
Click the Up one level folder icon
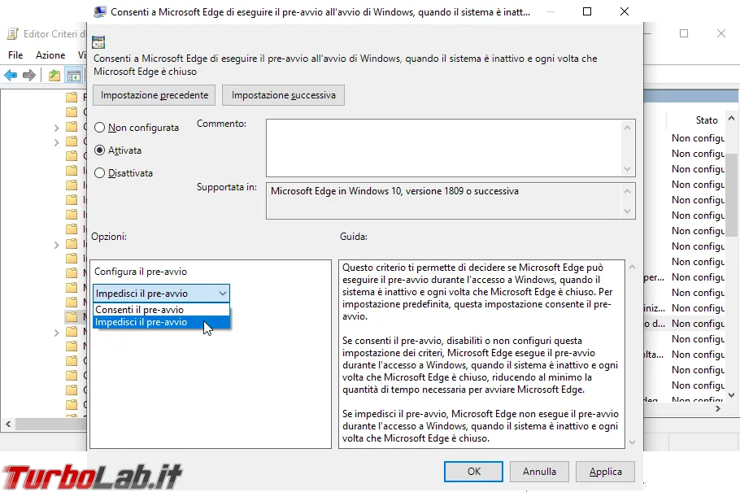(54, 75)
